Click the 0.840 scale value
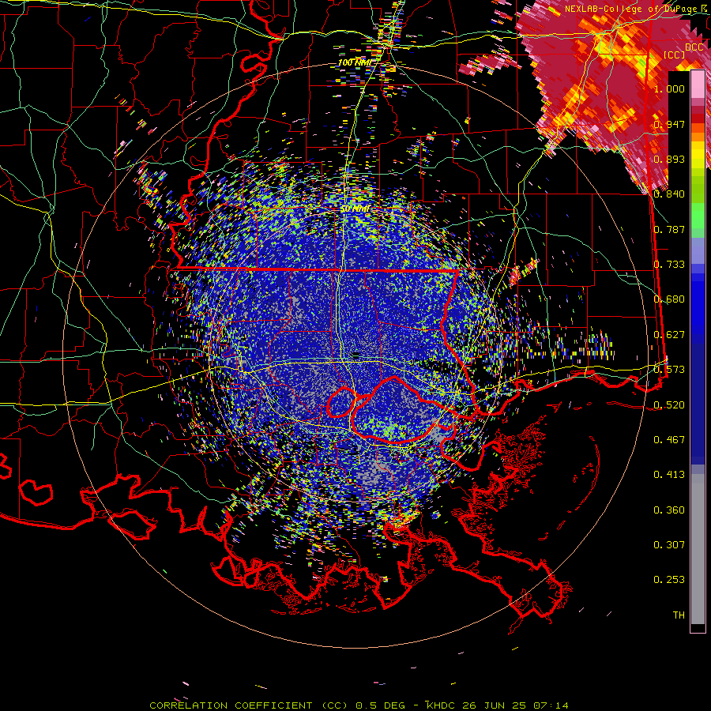711x711 pixels. [669, 194]
